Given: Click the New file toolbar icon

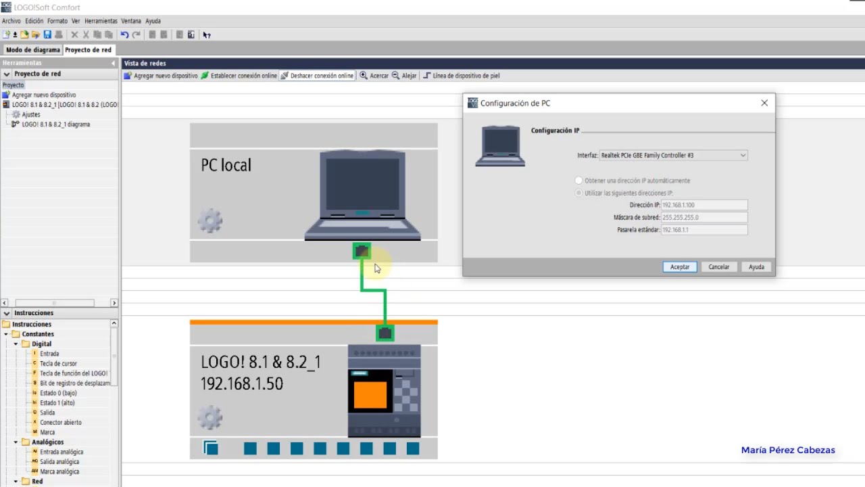Looking at the screenshot, I should pyautogui.click(x=6, y=34).
